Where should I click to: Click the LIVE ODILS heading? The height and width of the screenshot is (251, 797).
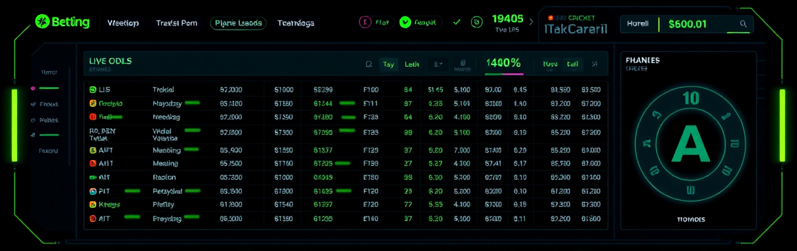click(110, 61)
